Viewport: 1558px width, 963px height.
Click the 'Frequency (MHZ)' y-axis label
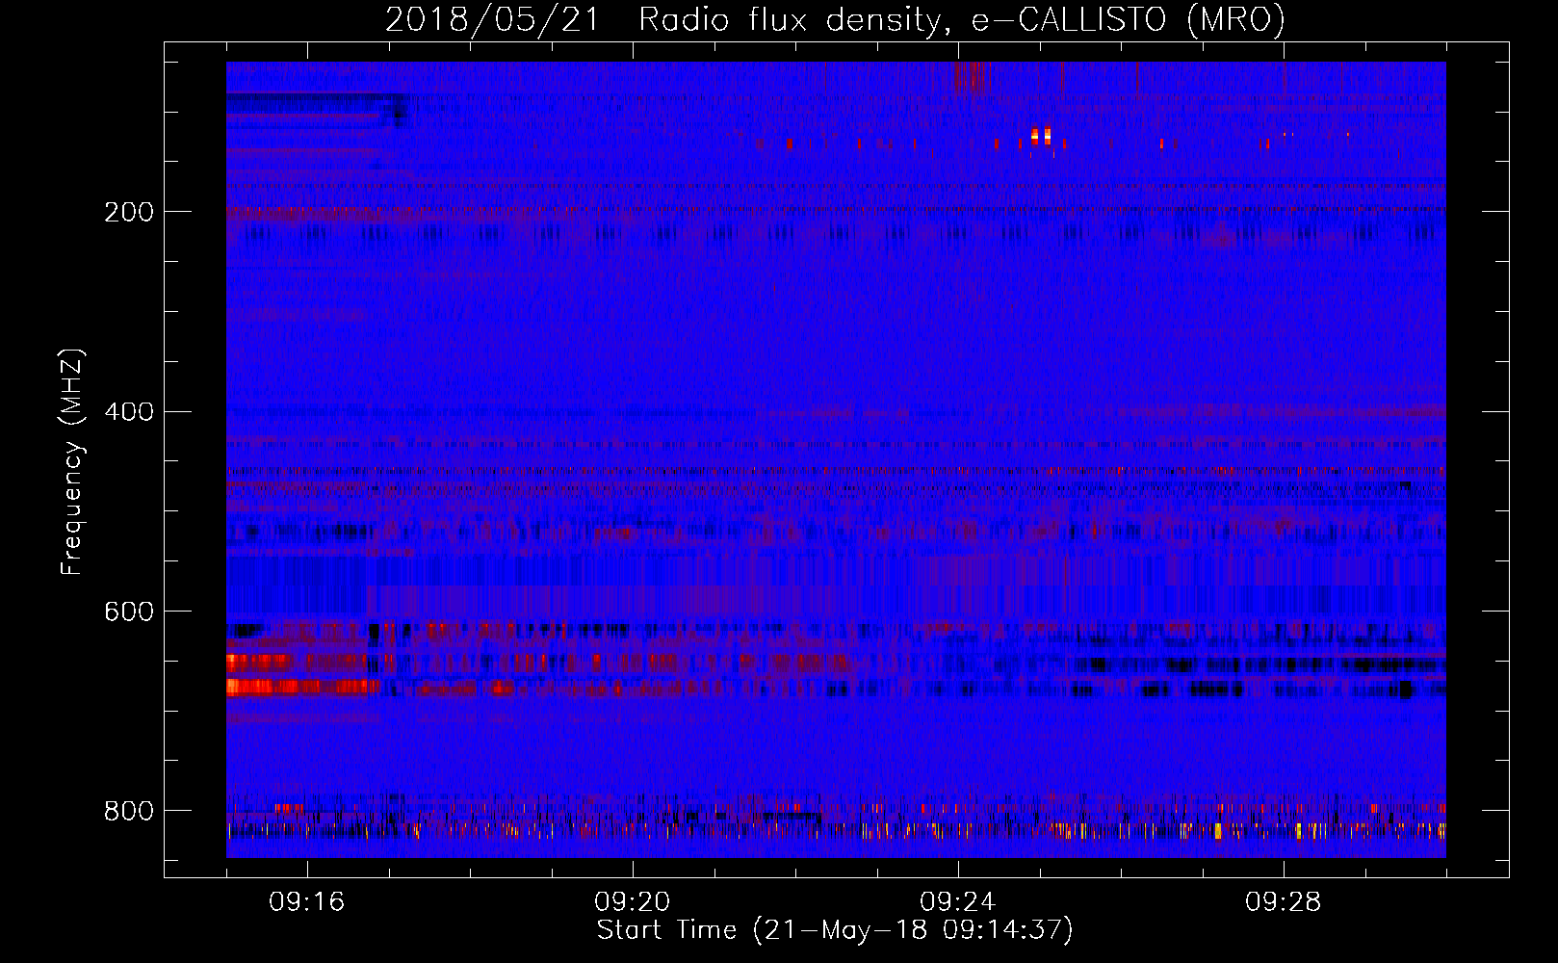[73, 461]
